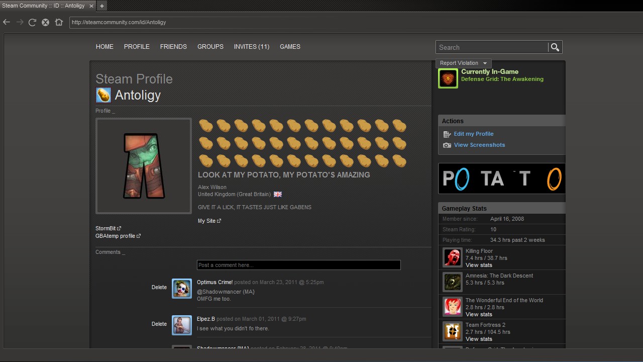Open the GROUPS menu item
Viewport: 643px width, 362px height.
210,47
